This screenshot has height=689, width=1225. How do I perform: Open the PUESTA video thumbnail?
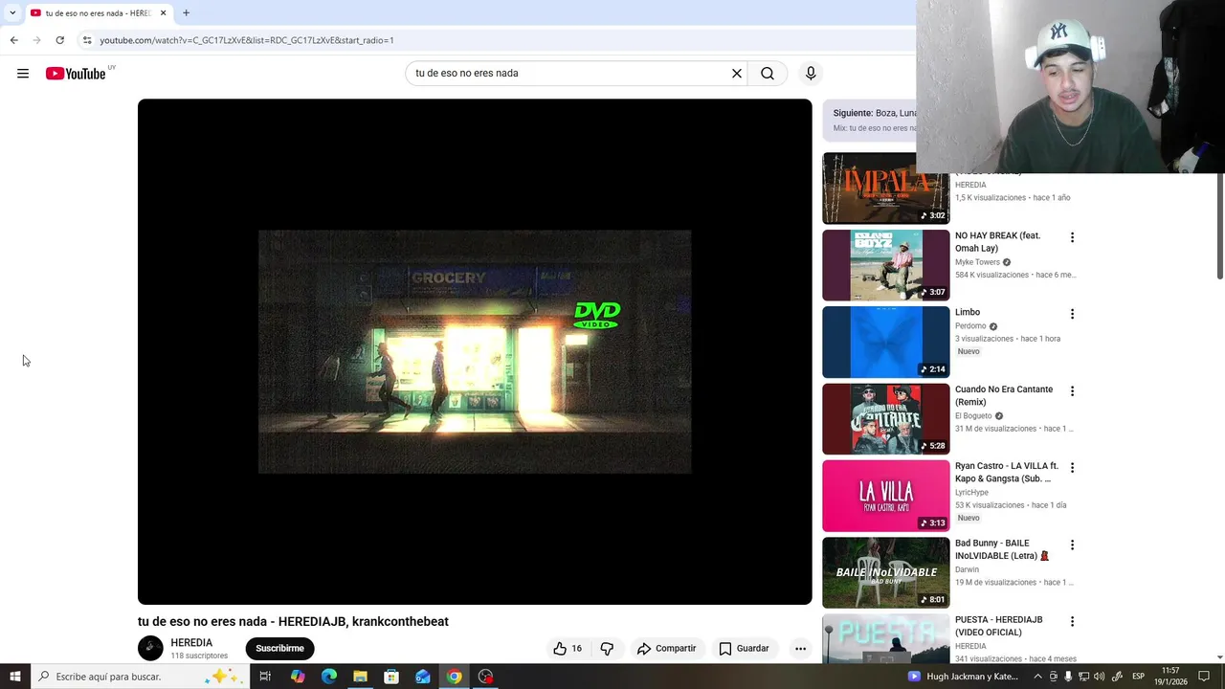(886, 639)
